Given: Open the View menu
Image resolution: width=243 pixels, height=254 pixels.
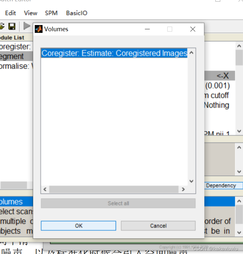Looking at the screenshot, I should pos(31,13).
